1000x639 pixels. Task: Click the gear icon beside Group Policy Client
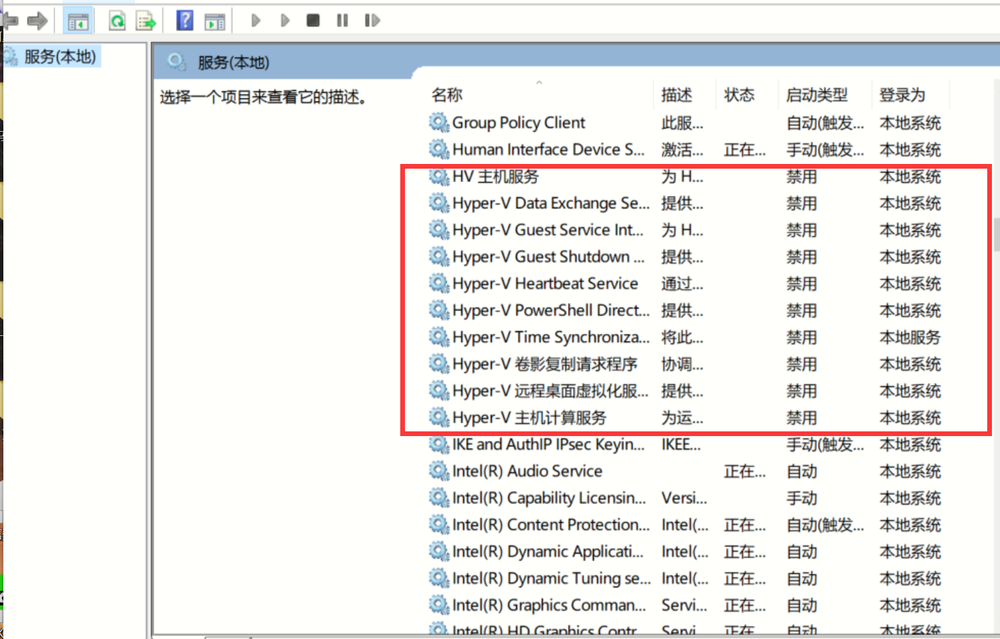coord(439,122)
